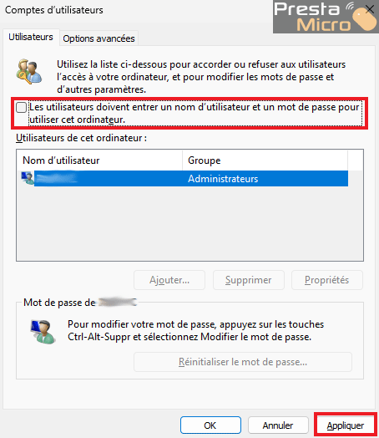This screenshot has height=438, width=379.
Task: Close the Comptes d'utilisateurs window
Action: 370,9
